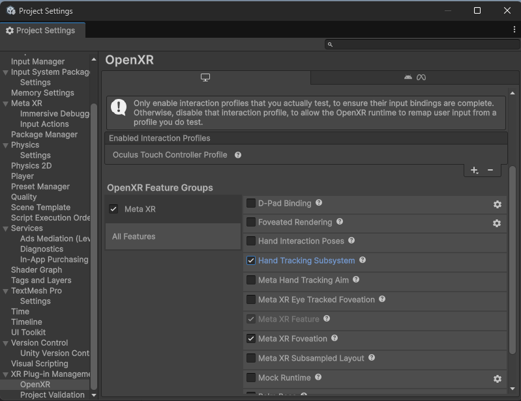This screenshot has height=401, width=521.
Task: Show help for Mock Runtime
Action: point(318,377)
